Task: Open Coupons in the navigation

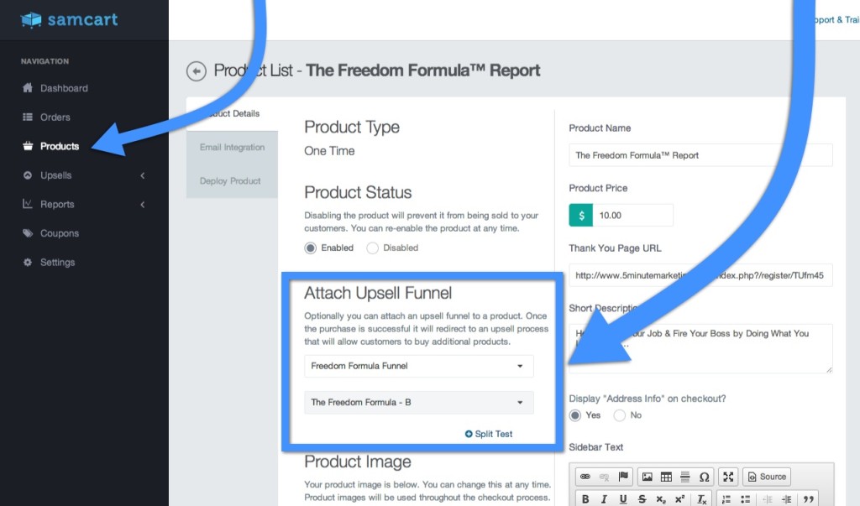Action: (x=60, y=233)
